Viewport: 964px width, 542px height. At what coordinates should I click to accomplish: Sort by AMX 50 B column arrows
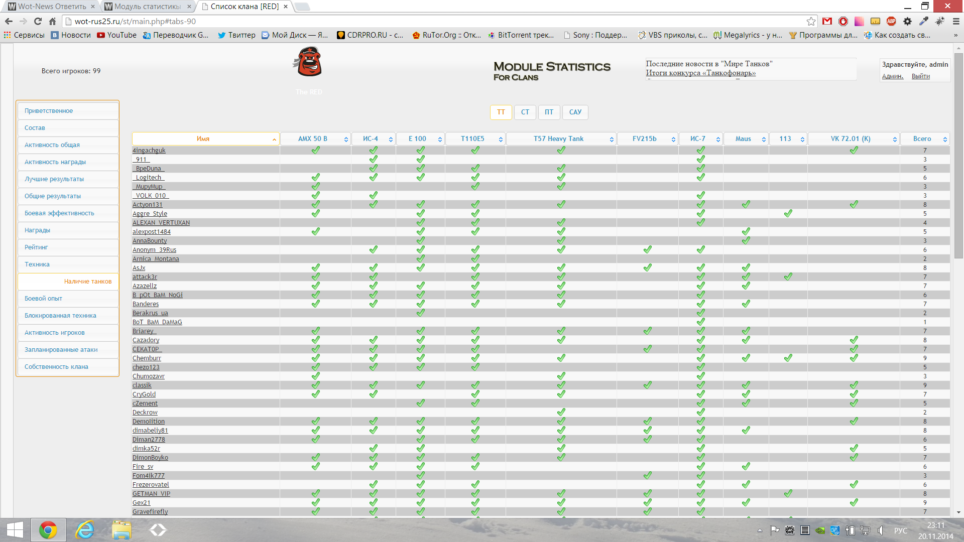(346, 139)
